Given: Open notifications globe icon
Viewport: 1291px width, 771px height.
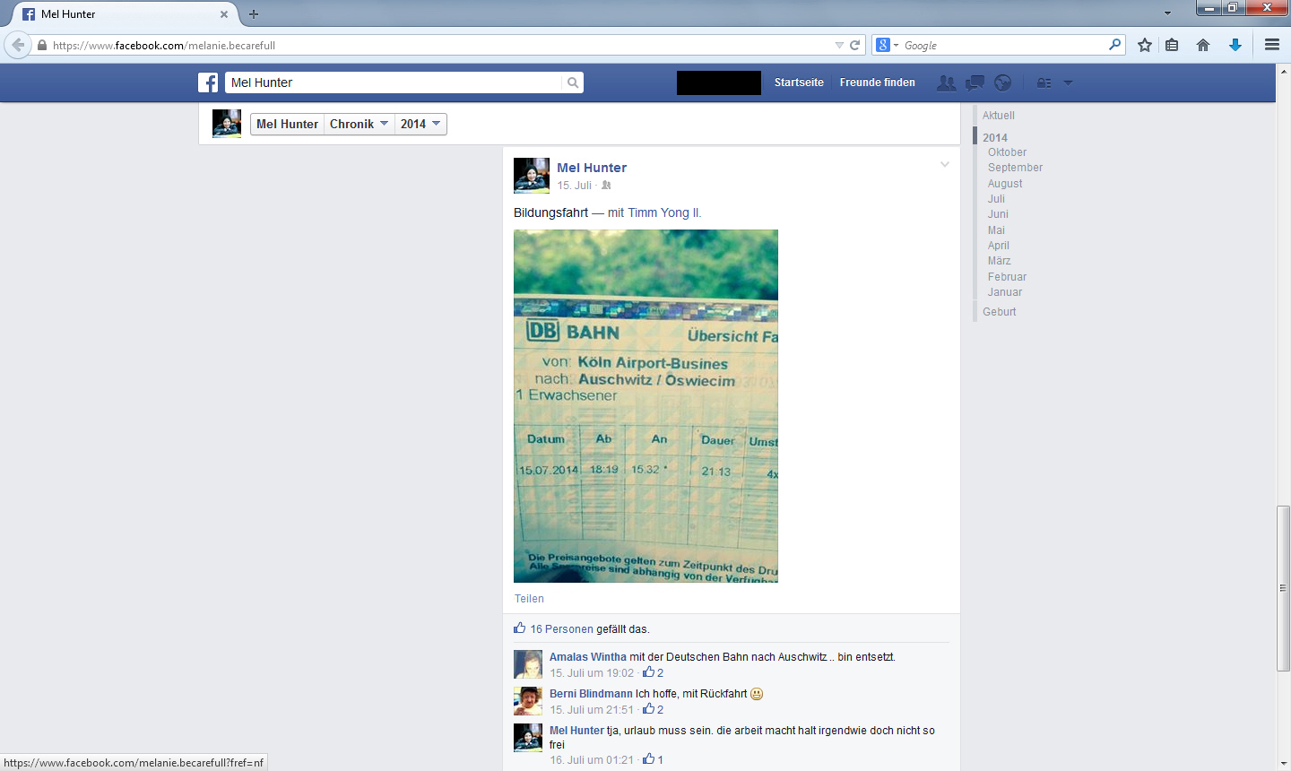Looking at the screenshot, I should coord(1002,82).
